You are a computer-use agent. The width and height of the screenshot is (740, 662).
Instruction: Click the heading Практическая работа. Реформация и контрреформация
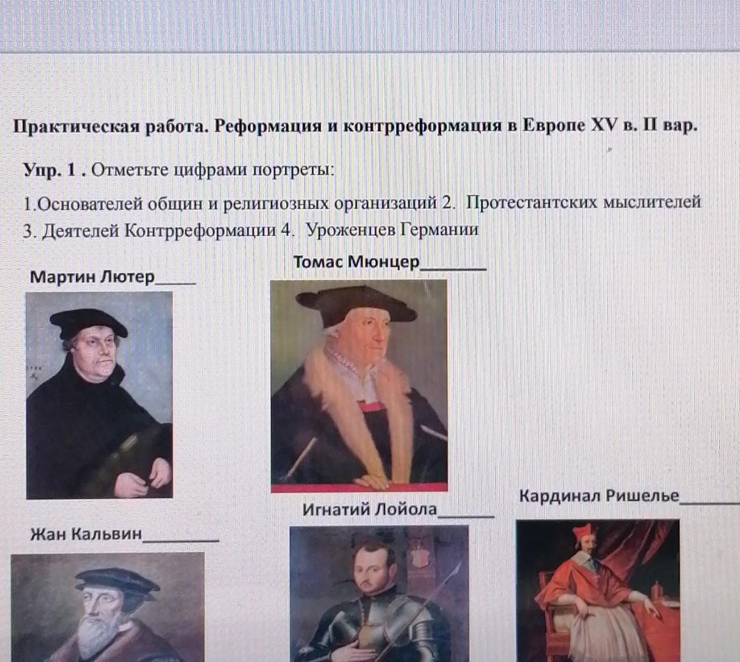click(x=355, y=127)
